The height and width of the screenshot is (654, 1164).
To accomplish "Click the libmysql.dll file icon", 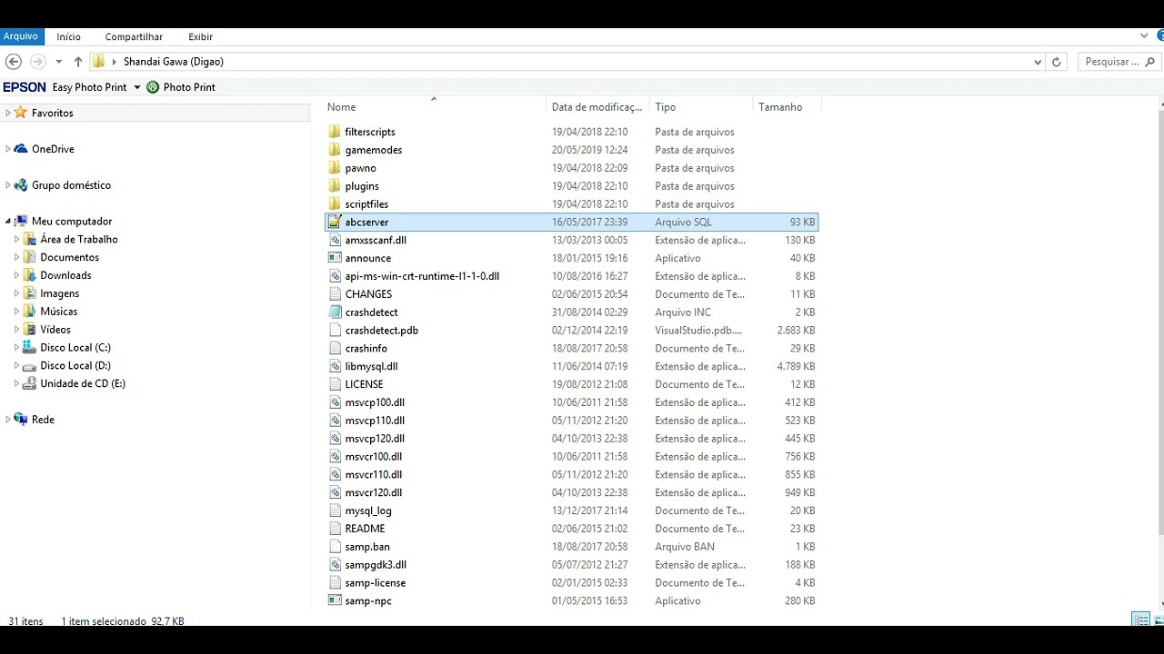I will [x=335, y=366].
